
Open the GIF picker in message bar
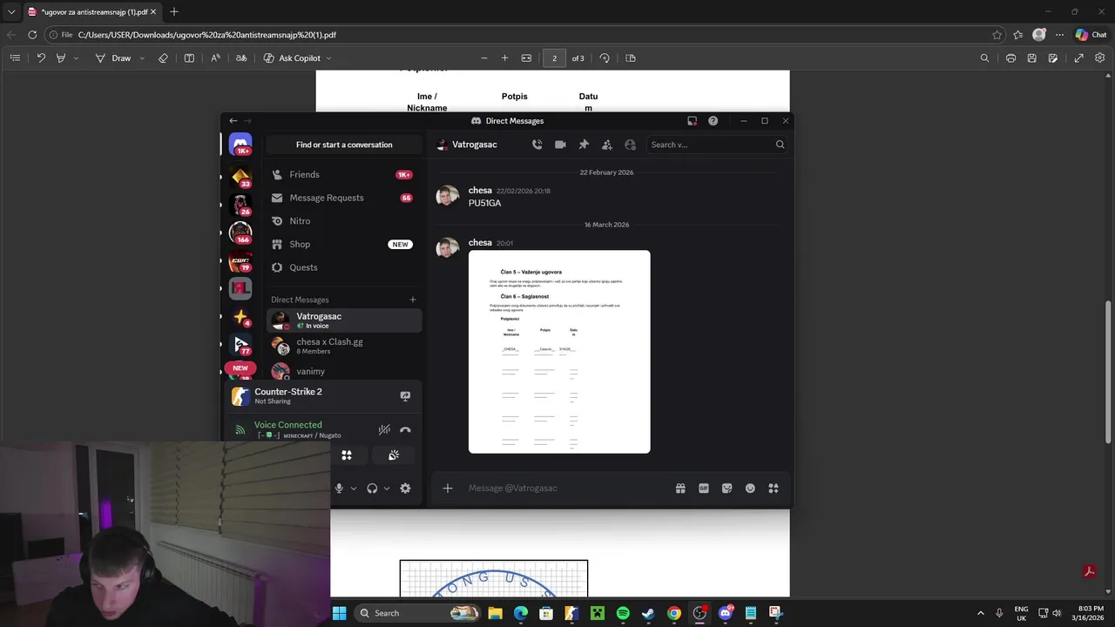click(x=704, y=489)
